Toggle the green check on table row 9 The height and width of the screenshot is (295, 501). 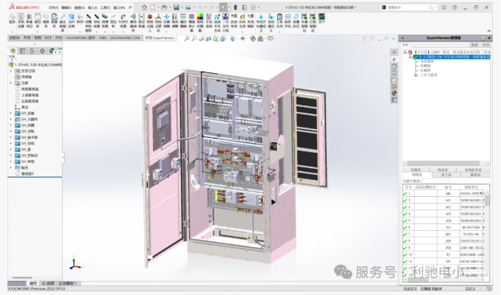click(405, 248)
